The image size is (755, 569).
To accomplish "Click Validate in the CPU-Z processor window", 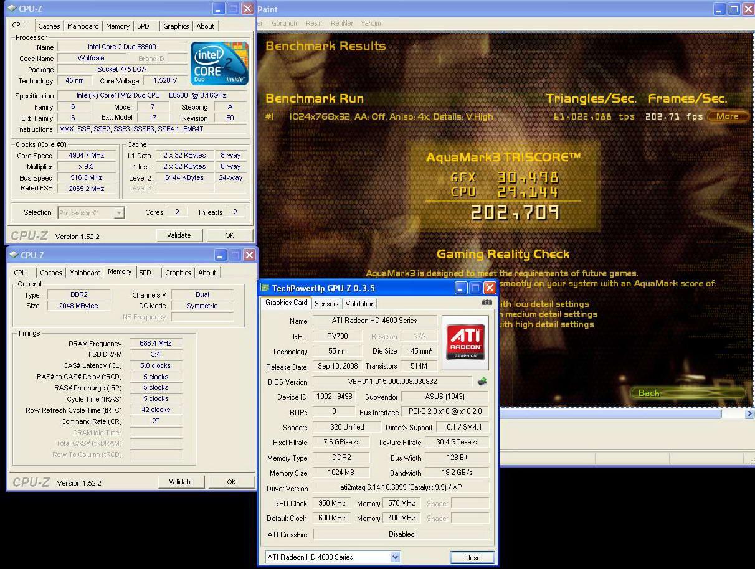I will [179, 235].
